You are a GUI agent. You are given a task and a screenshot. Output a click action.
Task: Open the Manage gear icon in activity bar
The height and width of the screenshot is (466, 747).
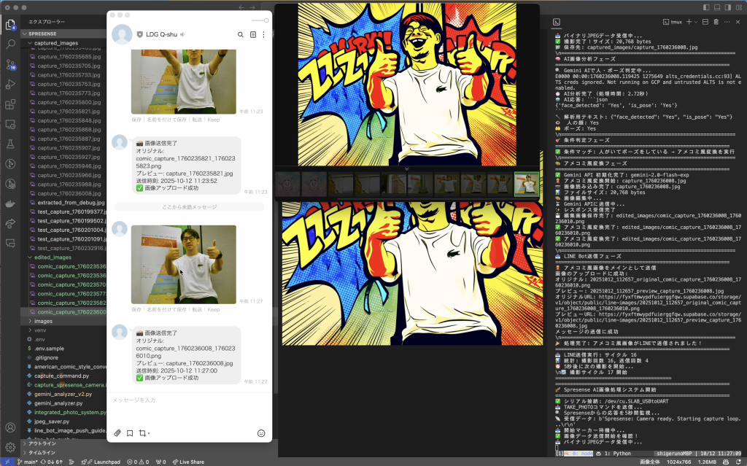(x=11, y=446)
